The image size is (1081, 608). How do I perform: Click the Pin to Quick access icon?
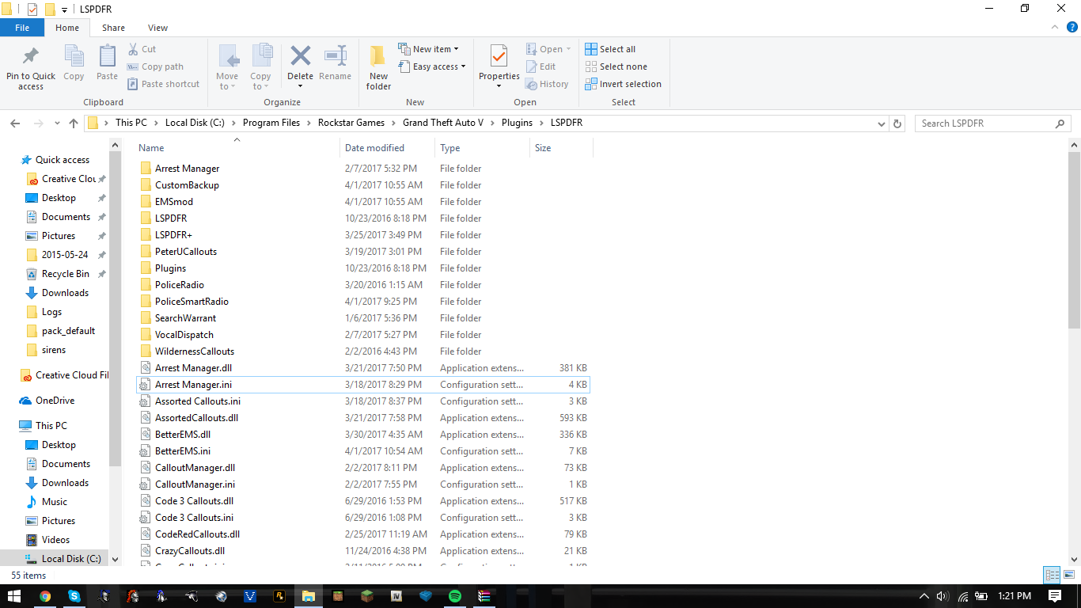tap(31, 56)
